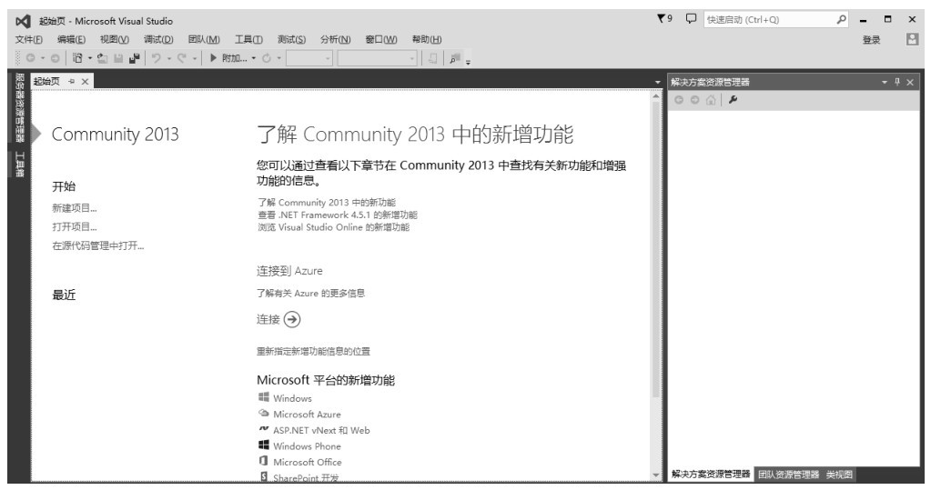Screen dimensions: 931x490
Task: Open the document tabs list dropdown arrow
Action: click(657, 82)
